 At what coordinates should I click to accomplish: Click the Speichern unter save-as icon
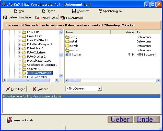click(100, 11)
